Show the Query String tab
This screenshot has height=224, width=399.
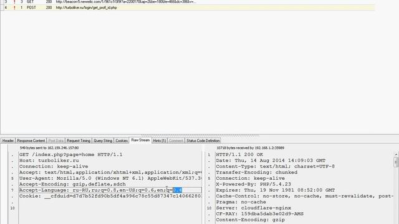coord(103,141)
